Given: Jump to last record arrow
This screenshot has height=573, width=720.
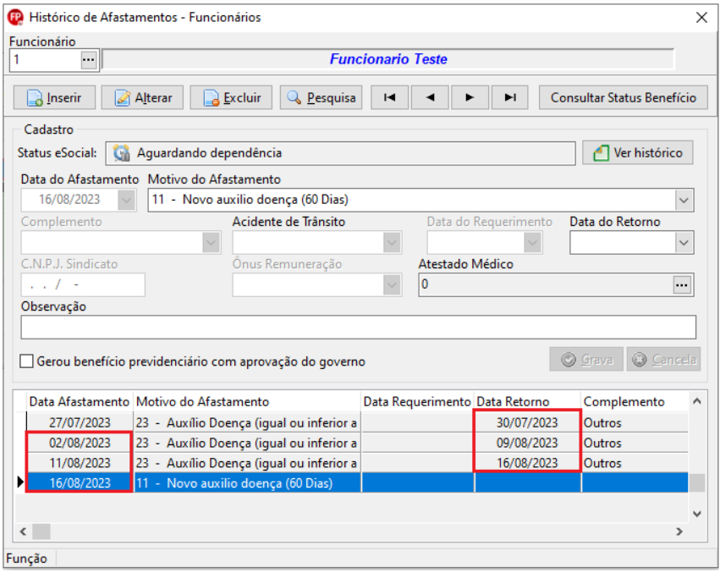Looking at the screenshot, I should [509, 97].
